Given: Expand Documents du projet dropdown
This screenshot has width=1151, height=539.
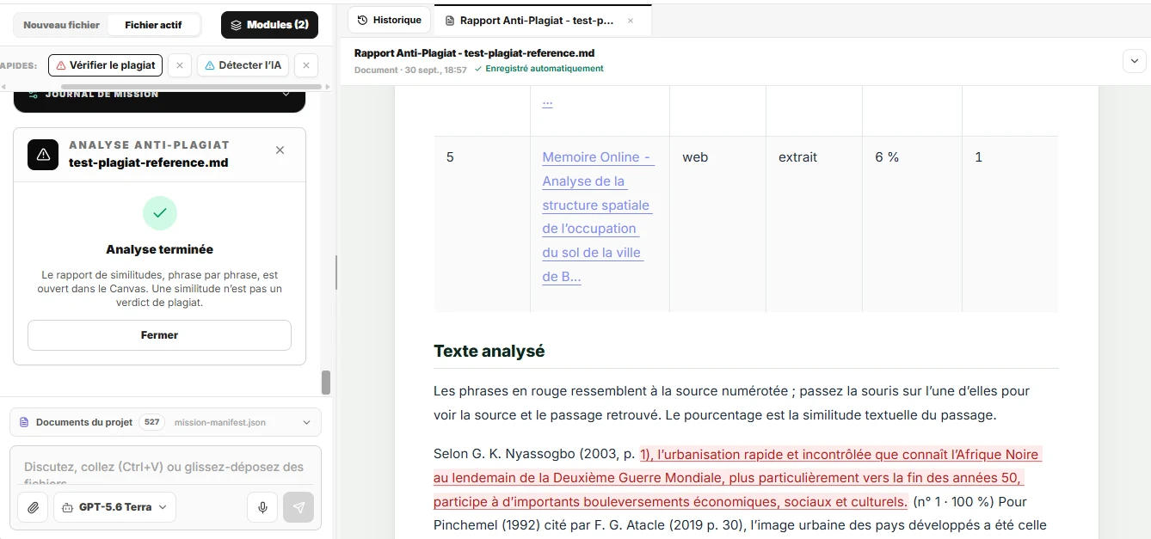Looking at the screenshot, I should click(x=307, y=422).
